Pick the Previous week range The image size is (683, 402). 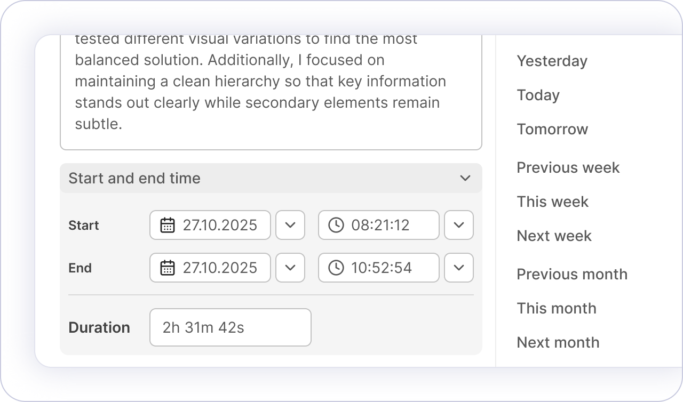point(568,168)
